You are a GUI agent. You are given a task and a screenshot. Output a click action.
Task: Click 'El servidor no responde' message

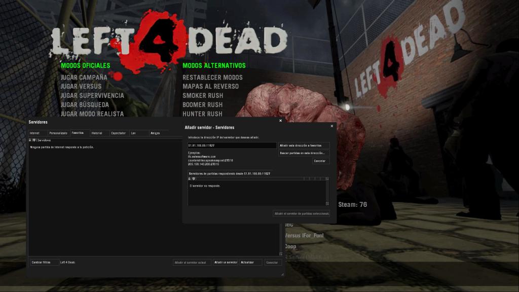(x=205, y=186)
